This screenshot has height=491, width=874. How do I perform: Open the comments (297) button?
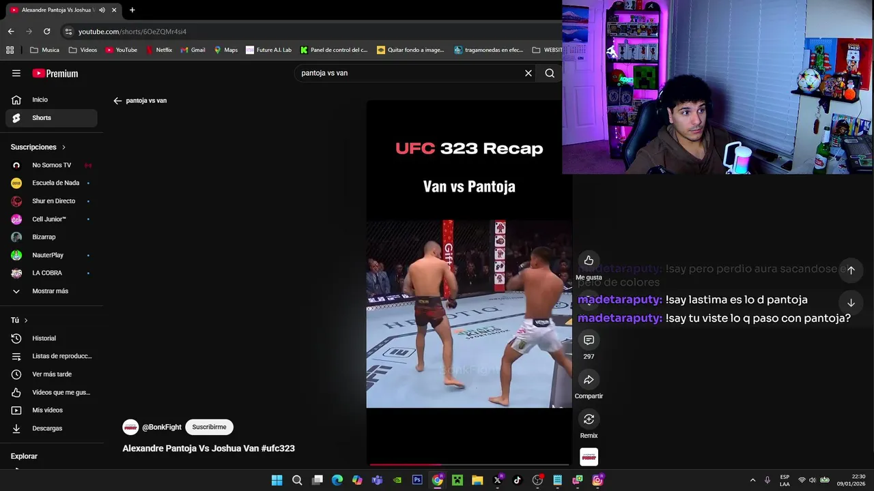point(589,340)
